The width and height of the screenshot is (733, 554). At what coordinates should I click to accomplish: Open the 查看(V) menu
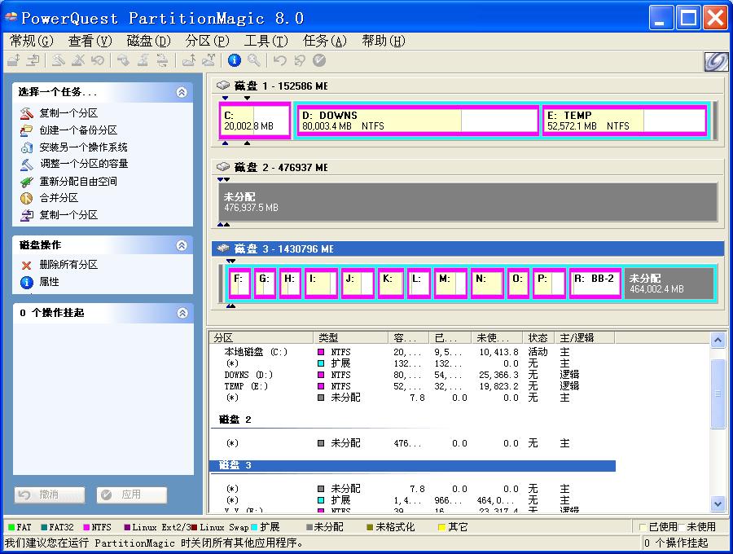[x=90, y=41]
